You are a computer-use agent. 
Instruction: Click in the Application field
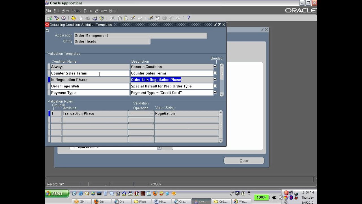click(x=140, y=35)
